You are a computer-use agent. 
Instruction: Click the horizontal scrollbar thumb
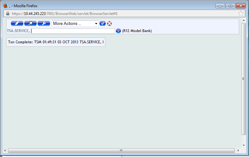[x=121, y=150]
